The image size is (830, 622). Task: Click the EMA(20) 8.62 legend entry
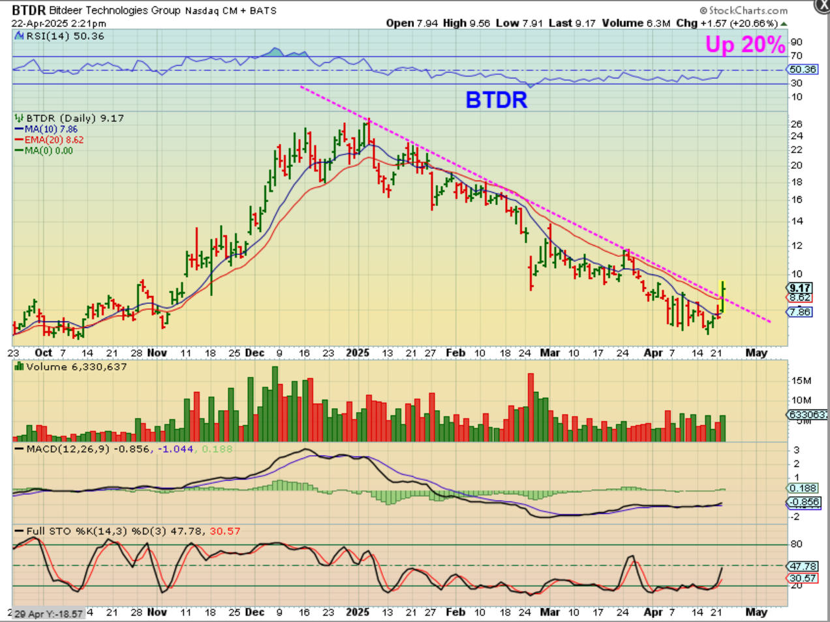pos(54,140)
